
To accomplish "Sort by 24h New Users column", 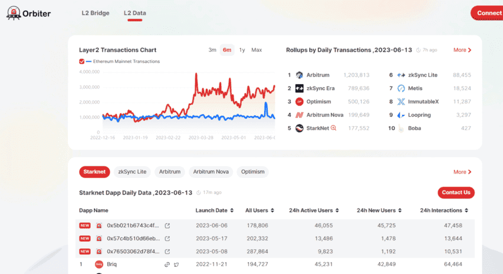I will click(400, 210).
